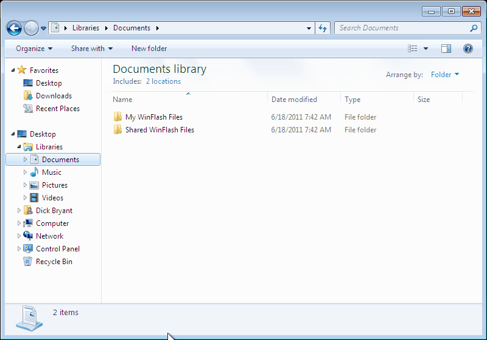Click date modified of Shared WinFlash Files
The height and width of the screenshot is (340, 487).
pos(301,130)
